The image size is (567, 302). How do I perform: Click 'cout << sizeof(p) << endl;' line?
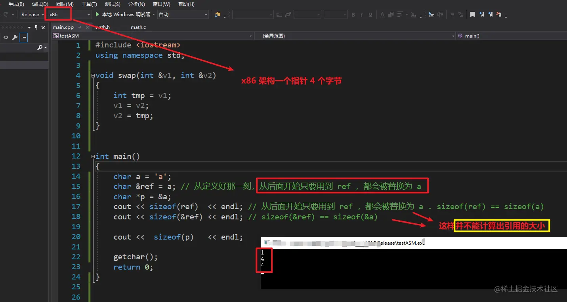click(178, 237)
